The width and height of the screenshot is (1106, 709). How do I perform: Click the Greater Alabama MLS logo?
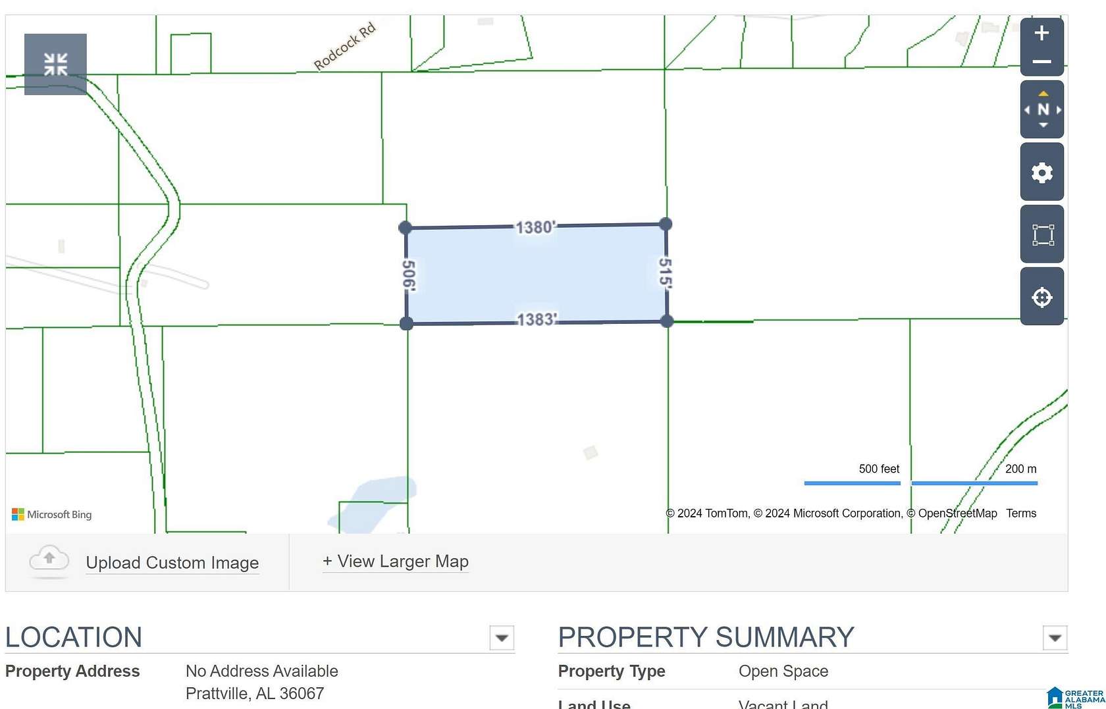[1076, 698]
